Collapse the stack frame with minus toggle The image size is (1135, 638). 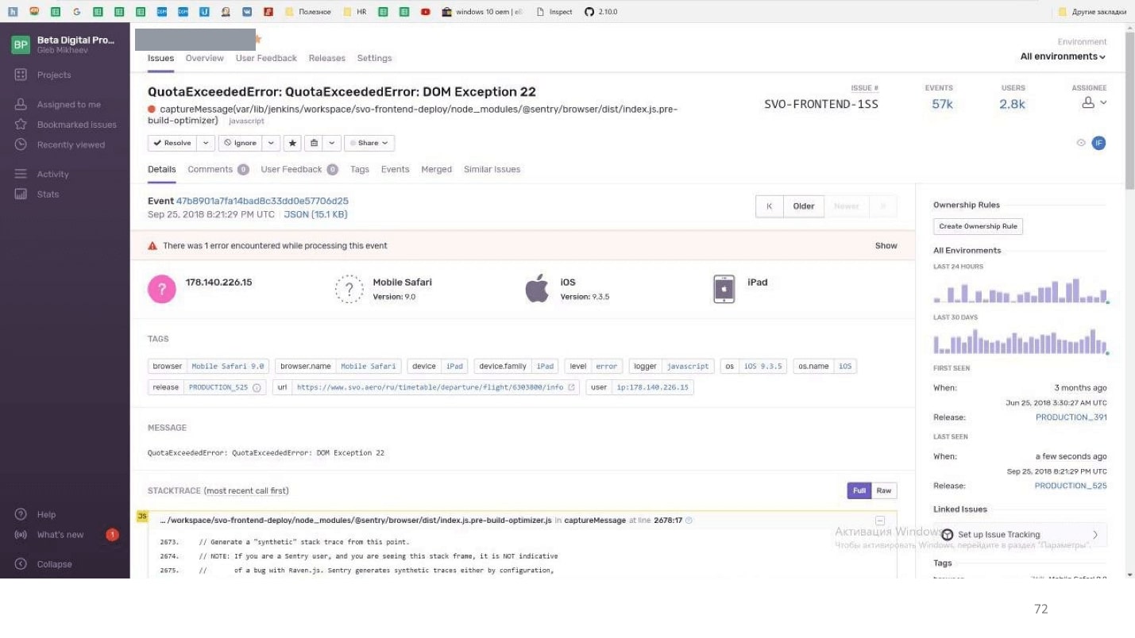pos(880,521)
